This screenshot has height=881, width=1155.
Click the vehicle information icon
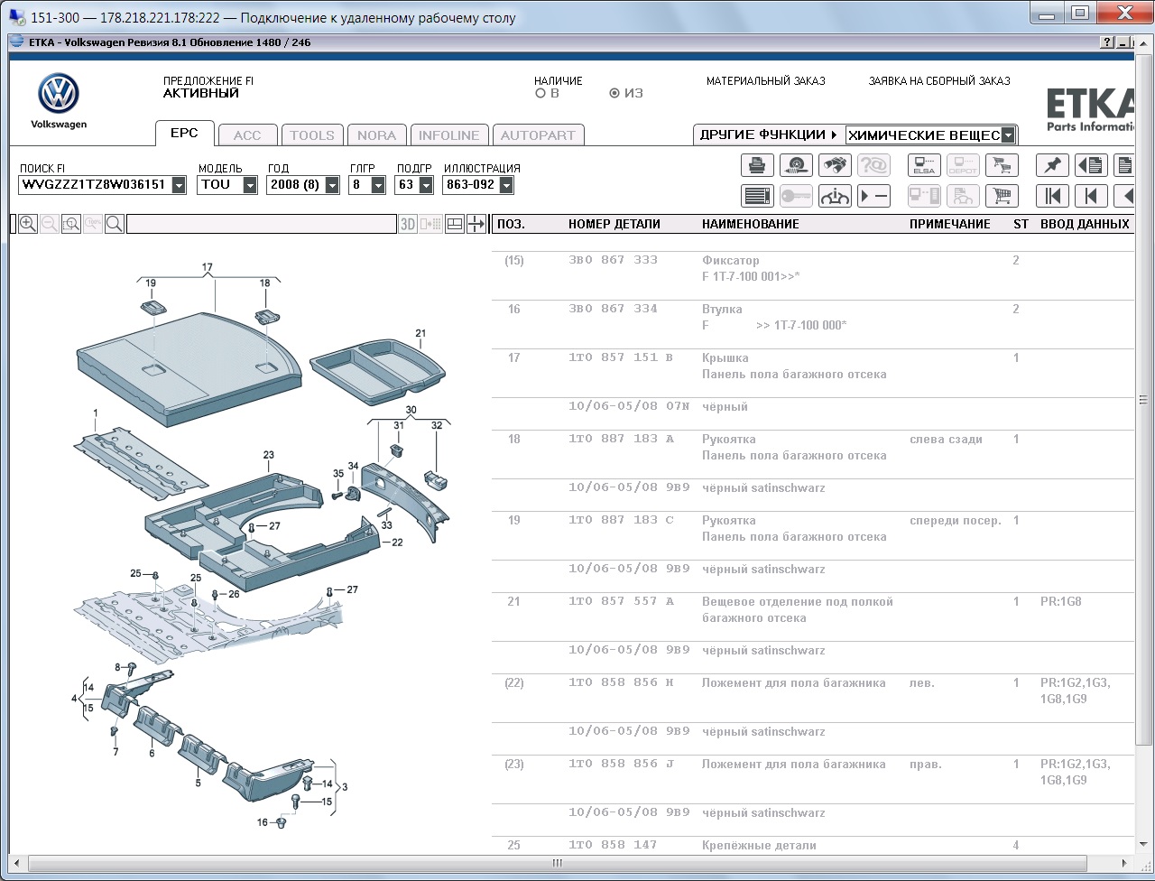835,196
